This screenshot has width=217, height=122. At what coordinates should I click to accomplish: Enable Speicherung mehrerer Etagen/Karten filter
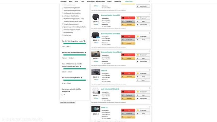[x=62, y=27]
